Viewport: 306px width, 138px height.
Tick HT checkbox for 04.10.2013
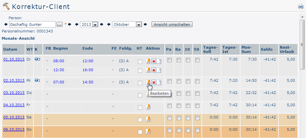point(140,107)
